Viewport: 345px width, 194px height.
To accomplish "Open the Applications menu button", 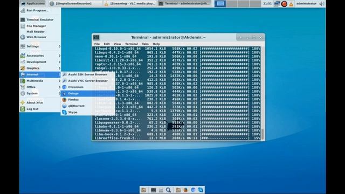I will 32,4.
